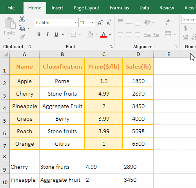
Task: Open the Fill Color dropdown arrow
Action: [97, 34]
